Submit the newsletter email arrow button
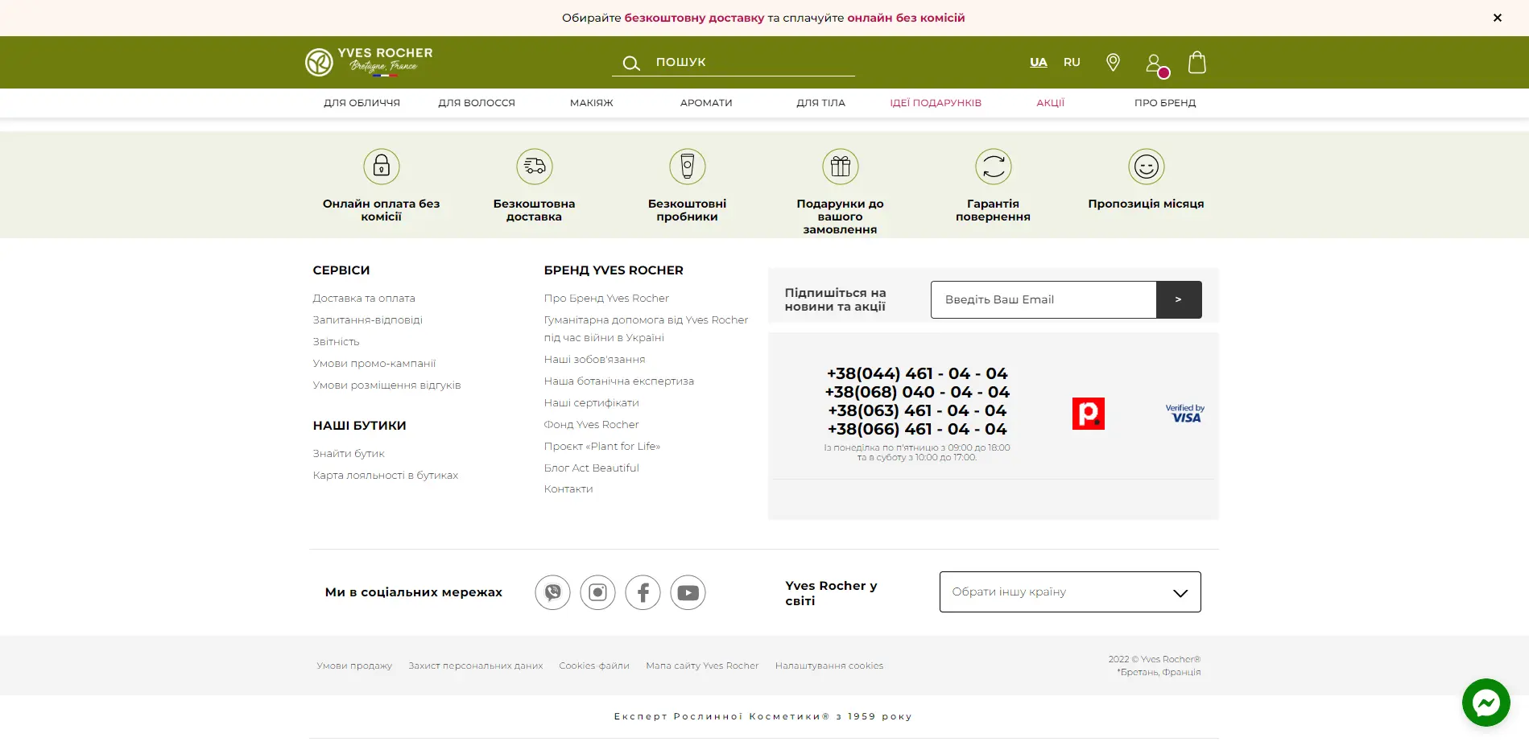1529x746 pixels. [x=1179, y=299]
